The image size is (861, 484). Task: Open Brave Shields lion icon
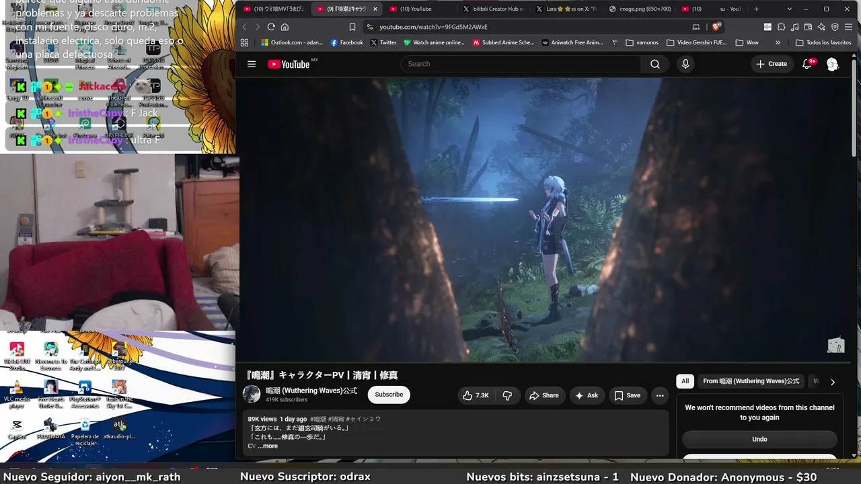click(718, 27)
